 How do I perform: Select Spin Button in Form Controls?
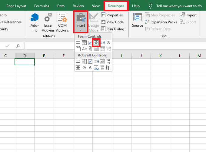(x=96, y=43)
